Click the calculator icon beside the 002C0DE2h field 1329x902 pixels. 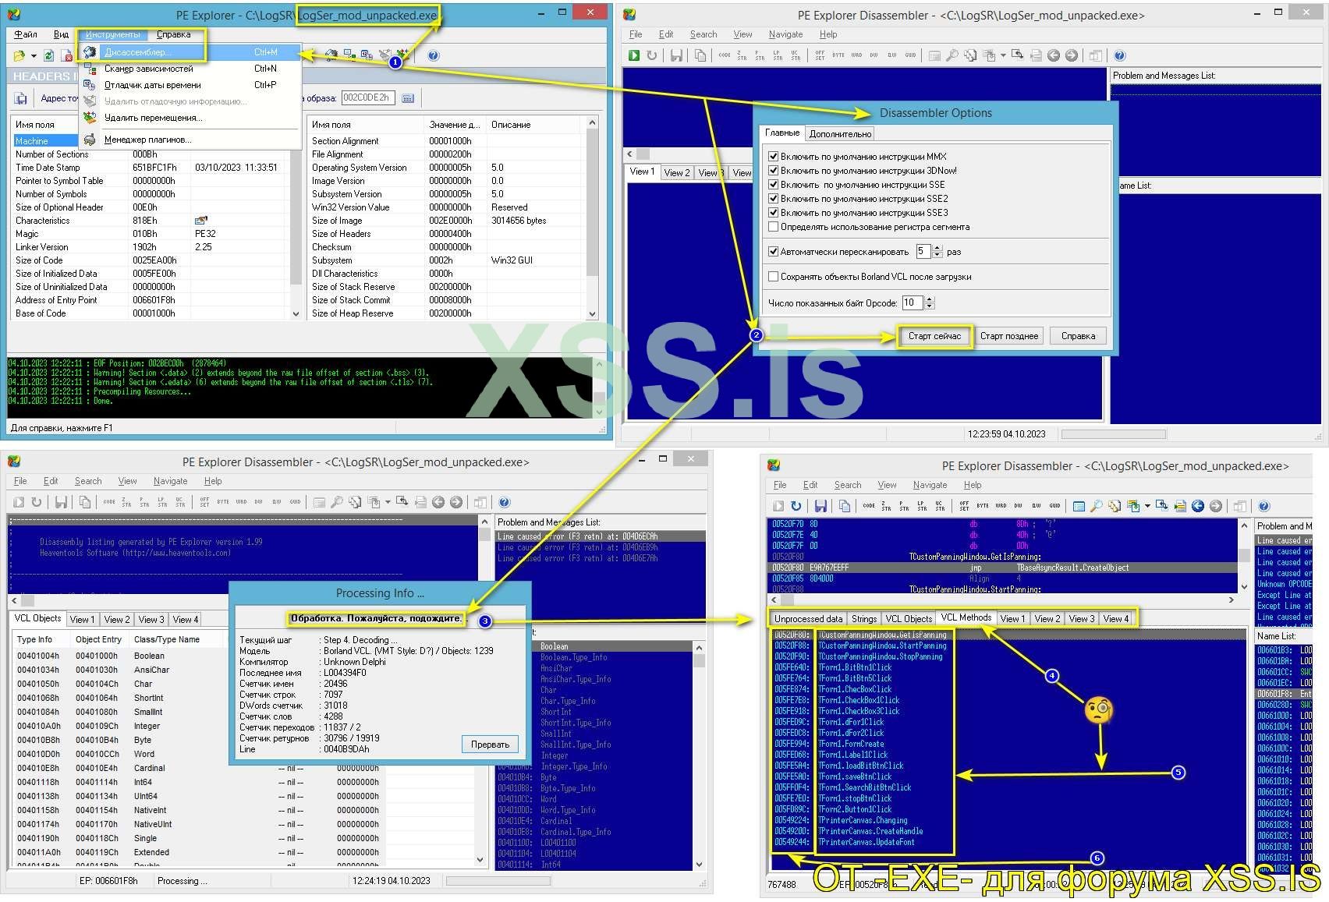[408, 97]
